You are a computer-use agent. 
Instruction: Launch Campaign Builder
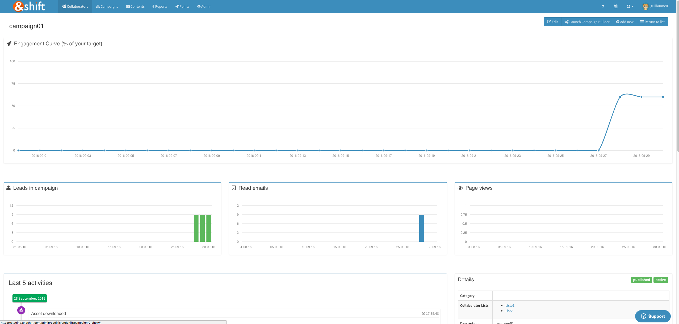[587, 22]
